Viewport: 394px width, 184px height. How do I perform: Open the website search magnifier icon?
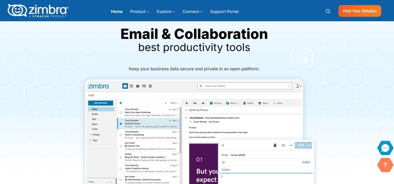coord(328,11)
